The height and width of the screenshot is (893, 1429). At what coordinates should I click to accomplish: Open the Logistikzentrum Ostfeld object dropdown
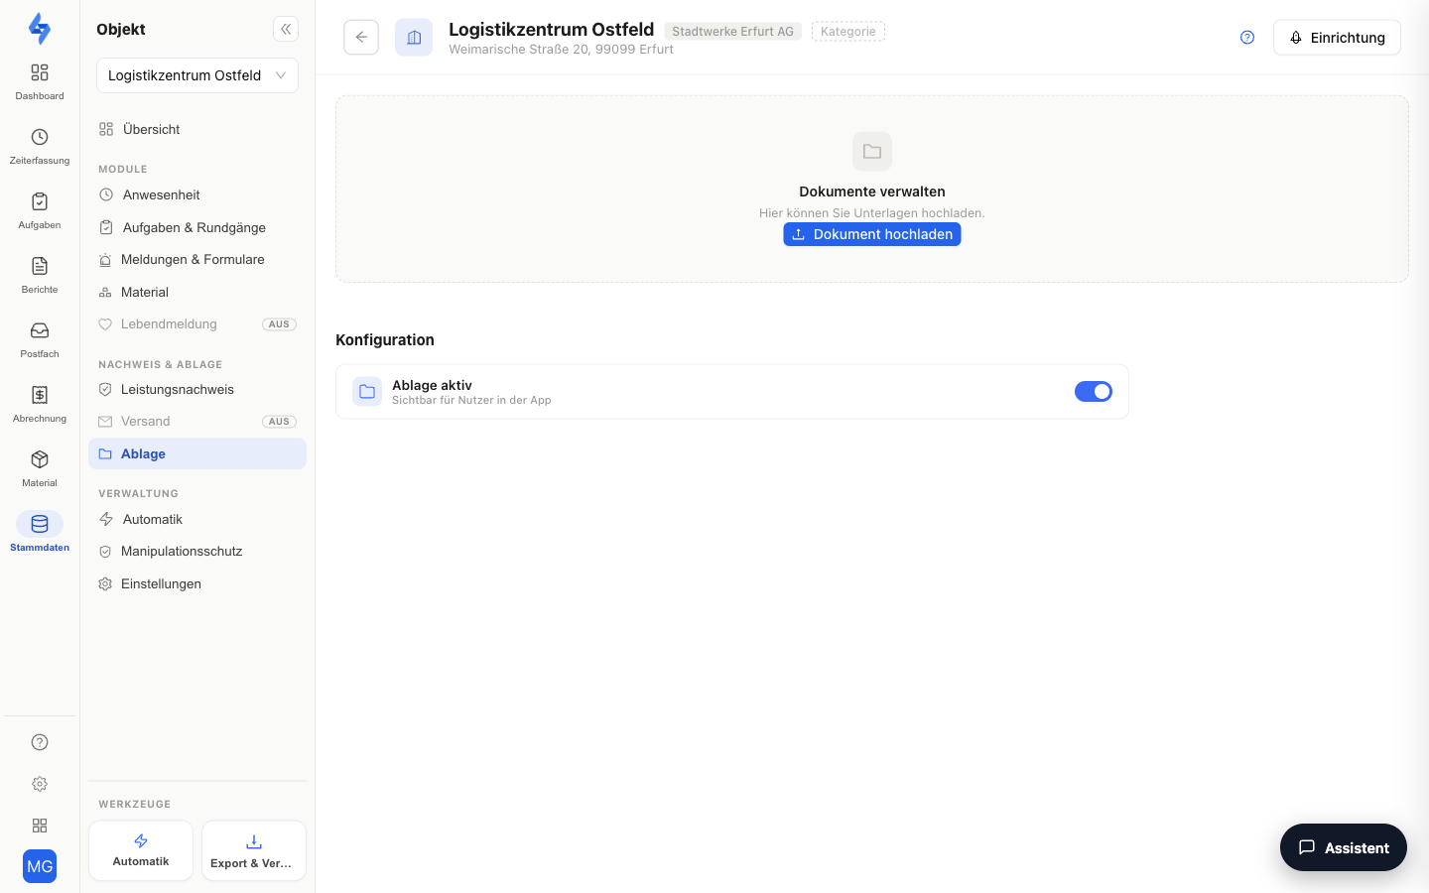pos(197,75)
